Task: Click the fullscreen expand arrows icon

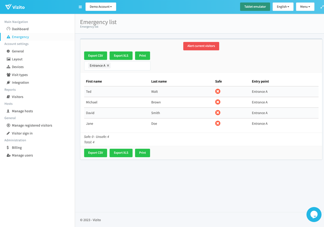Action: tap(322, 7)
